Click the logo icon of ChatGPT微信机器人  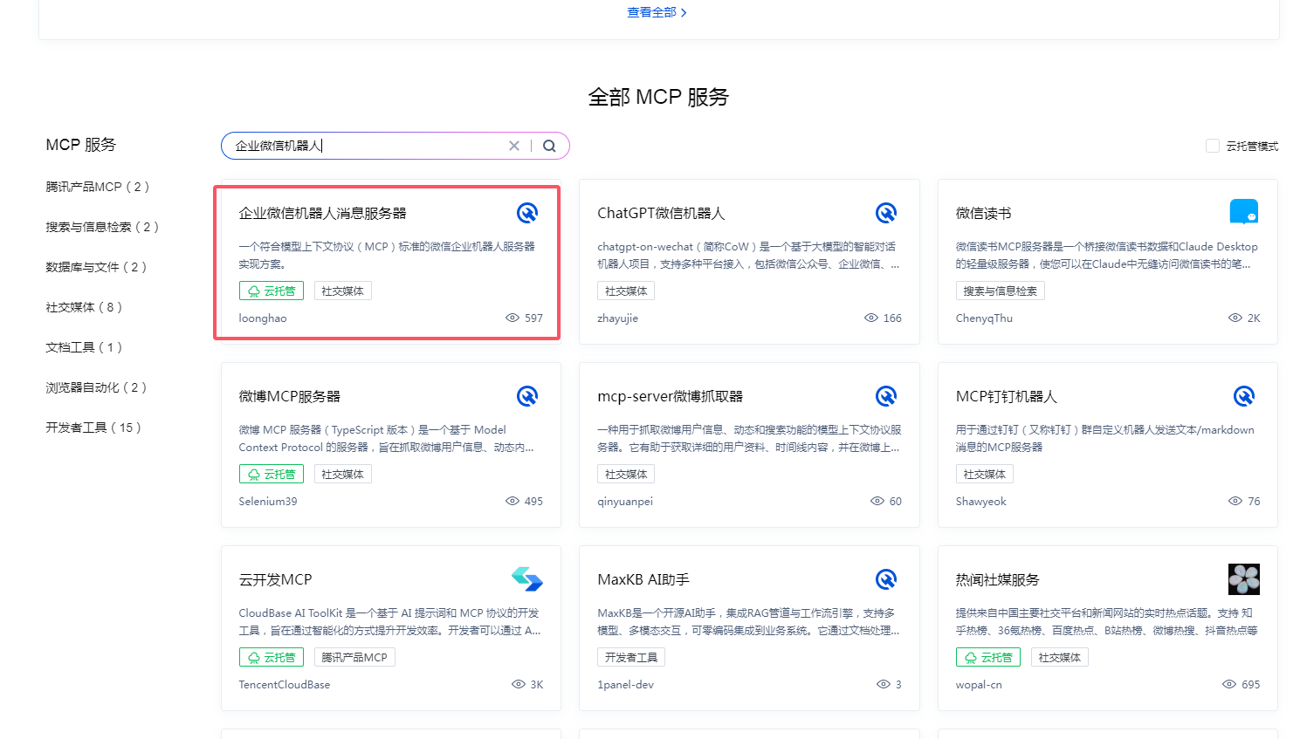(886, 213)
